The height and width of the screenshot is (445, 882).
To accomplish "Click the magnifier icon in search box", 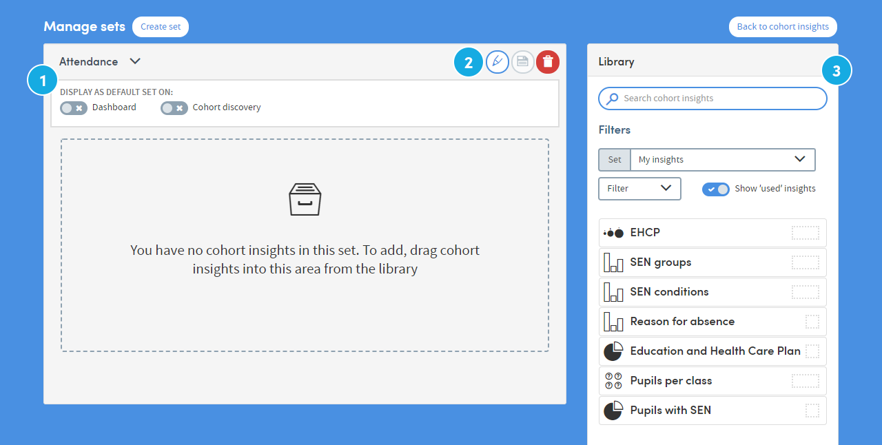I will 612,99.
